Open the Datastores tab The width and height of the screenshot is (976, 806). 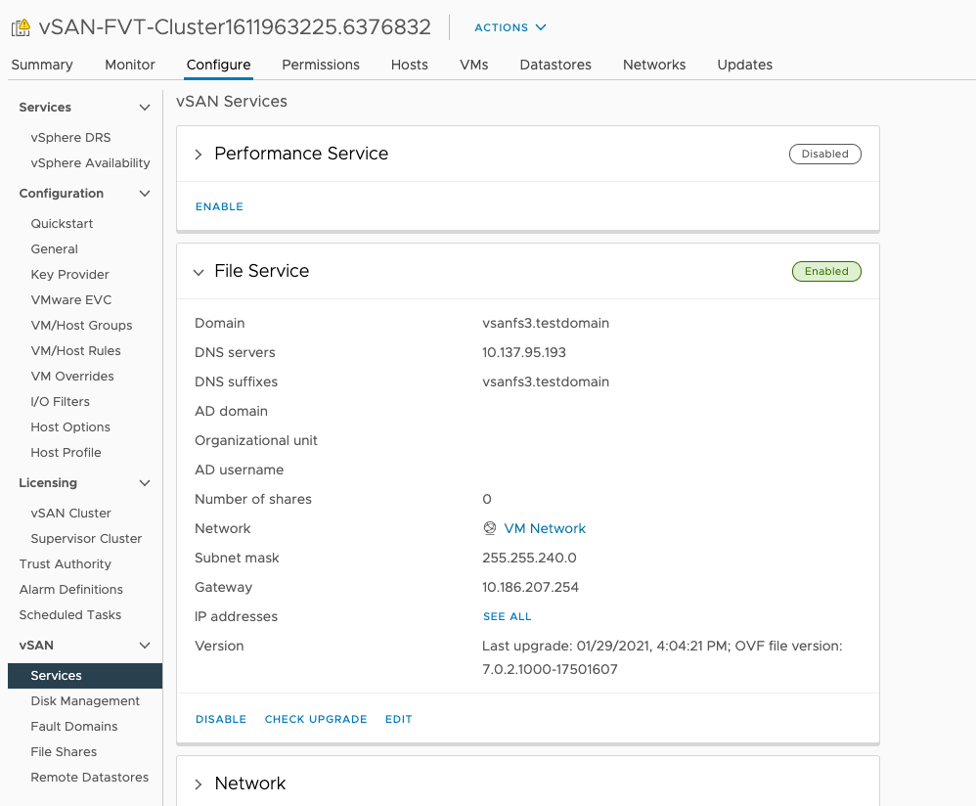(555, 65)
